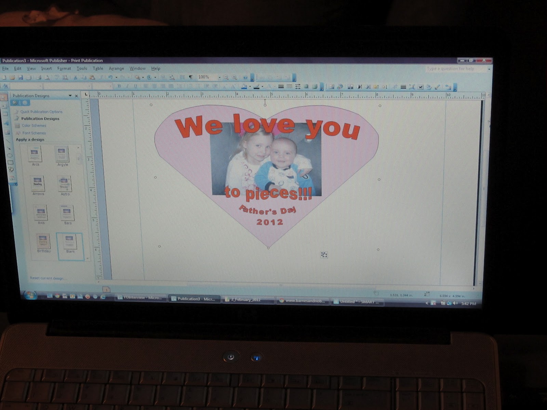The width and height of the screenshot is (547, 410).
Task: Click the Fill Color paint bucket
Action: click(244, 86)
